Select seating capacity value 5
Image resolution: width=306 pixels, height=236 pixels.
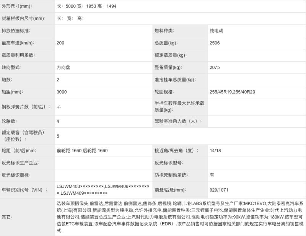pyautogui.click(x=58, y=136)
